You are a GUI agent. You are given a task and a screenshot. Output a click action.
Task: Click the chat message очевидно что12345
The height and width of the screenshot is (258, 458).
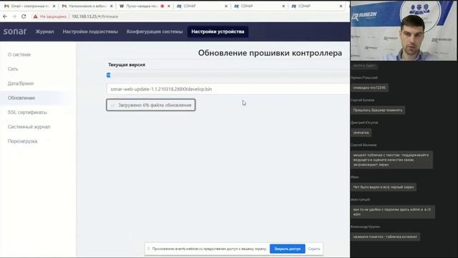[369, 87]
